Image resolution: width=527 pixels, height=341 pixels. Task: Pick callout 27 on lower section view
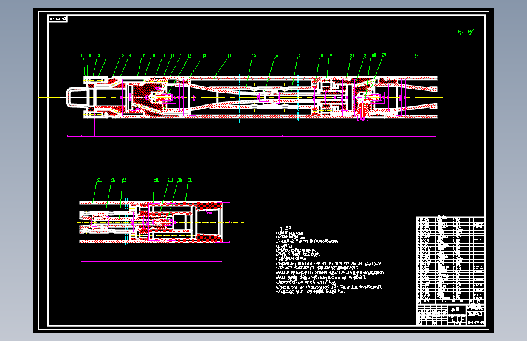point(123,180)
